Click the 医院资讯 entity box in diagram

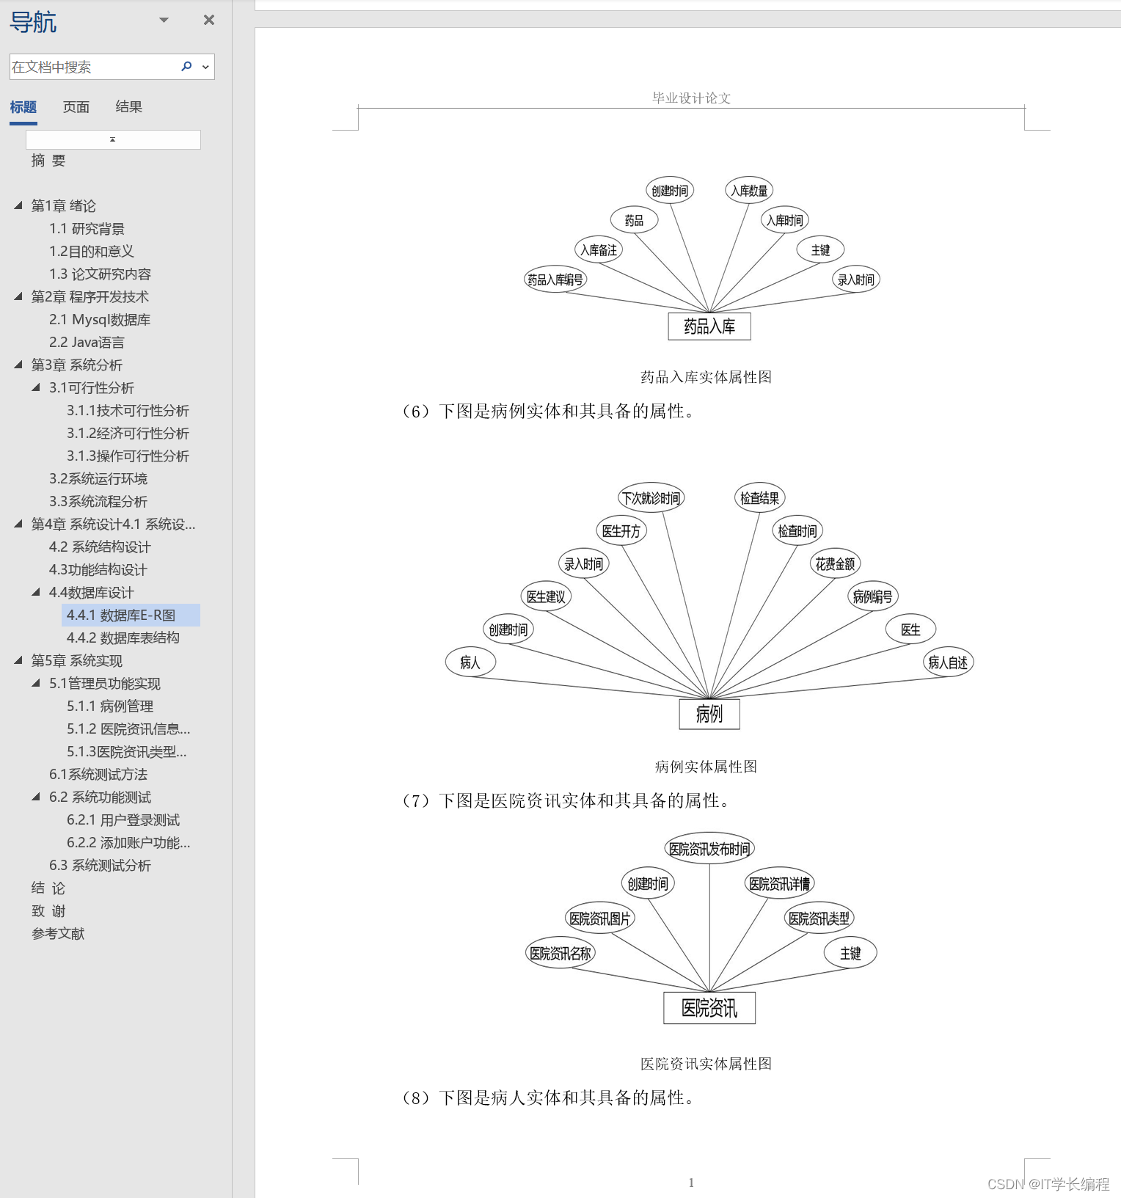[x=709, y=1008]
